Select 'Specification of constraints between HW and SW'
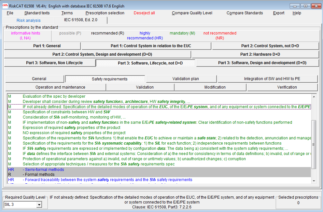 coord(159,112)
